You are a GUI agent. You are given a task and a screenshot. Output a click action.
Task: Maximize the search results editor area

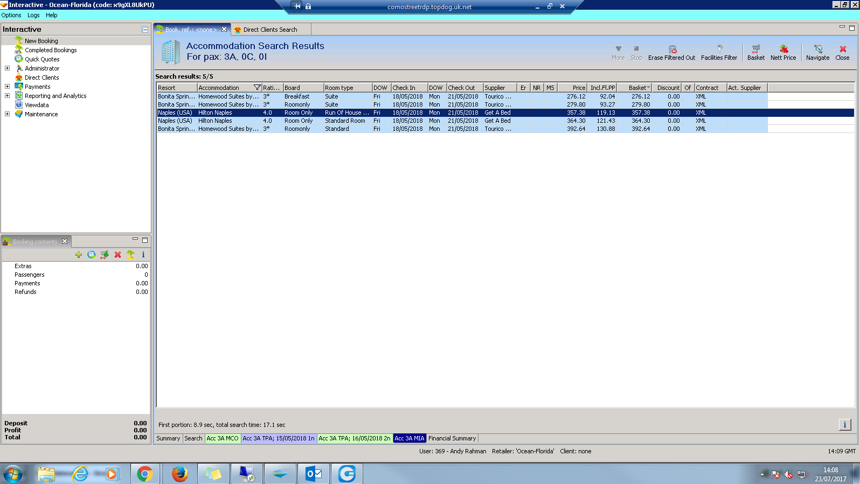[852, 27]
